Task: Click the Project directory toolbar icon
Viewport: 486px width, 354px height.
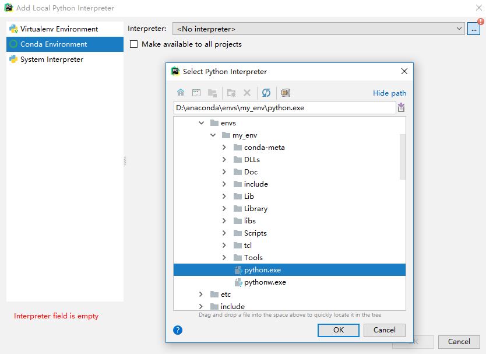Action: pyautogui.click(x=212, y=93)
